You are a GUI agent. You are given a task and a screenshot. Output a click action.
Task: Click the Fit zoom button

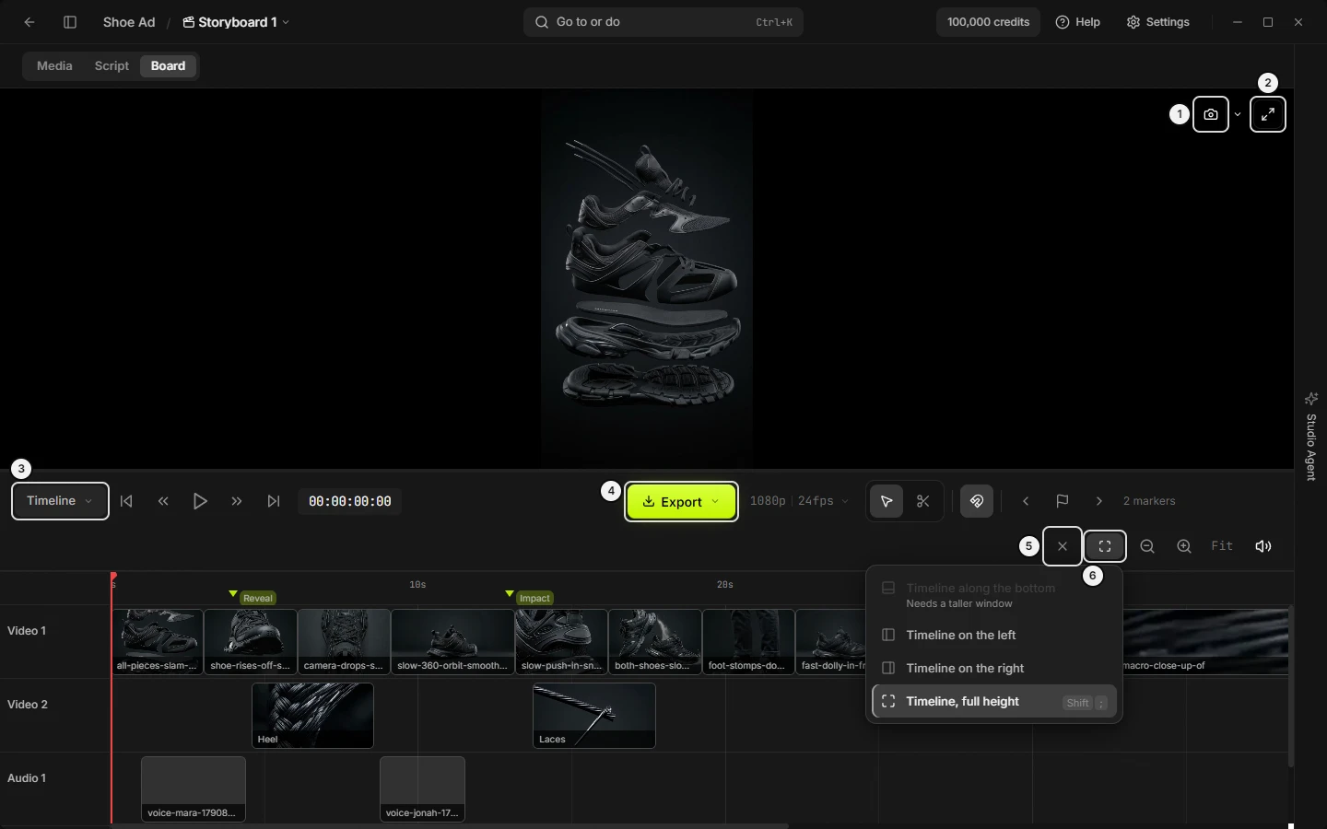(x=1222, y=546)
